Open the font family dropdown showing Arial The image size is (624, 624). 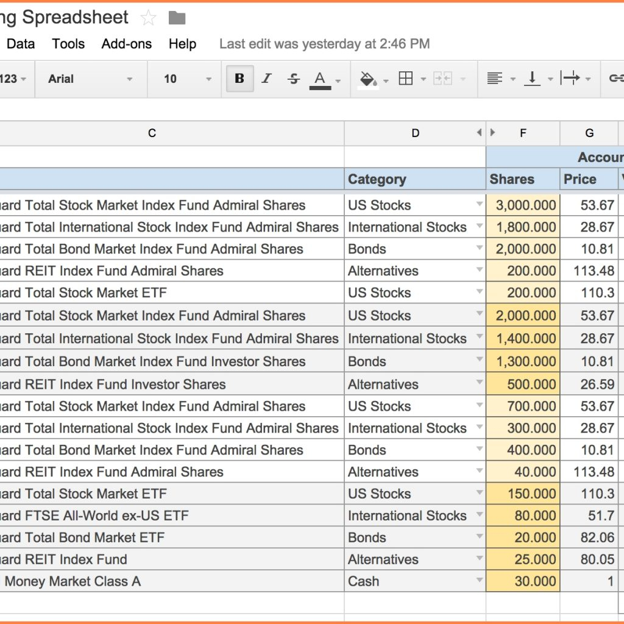[90, 79]
